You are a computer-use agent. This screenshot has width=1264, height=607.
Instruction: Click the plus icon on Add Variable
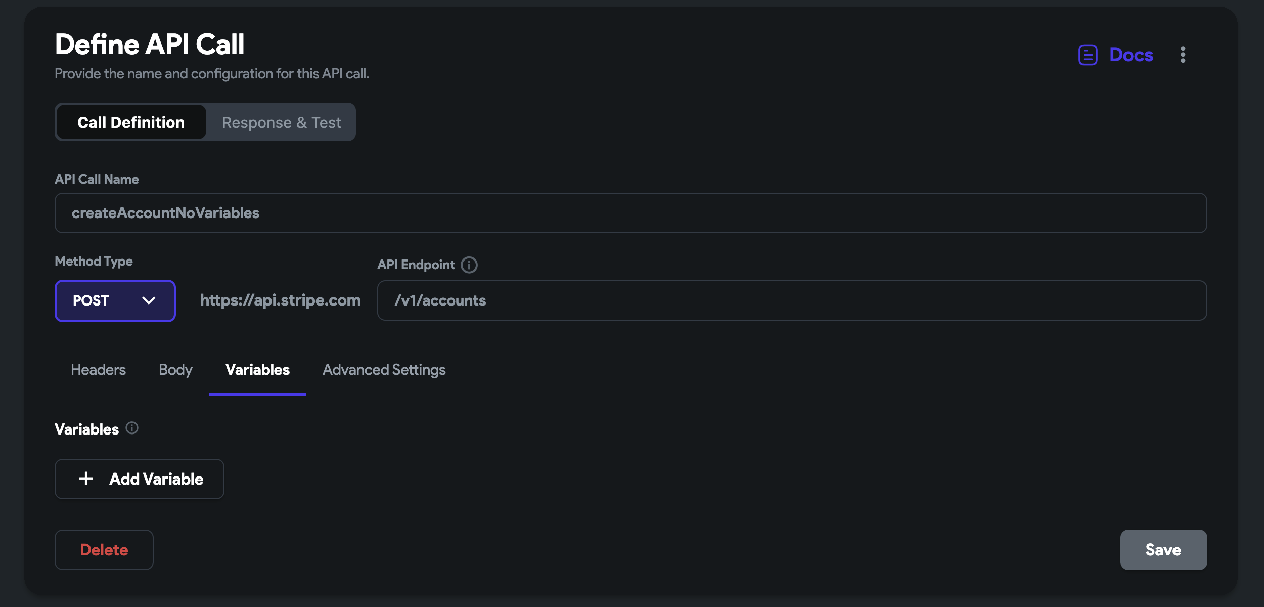86,479
